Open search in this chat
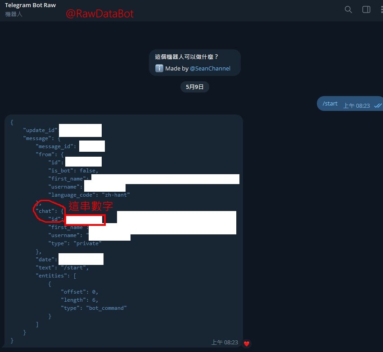Viewport: 383px width, 352px height. (348, 9)
